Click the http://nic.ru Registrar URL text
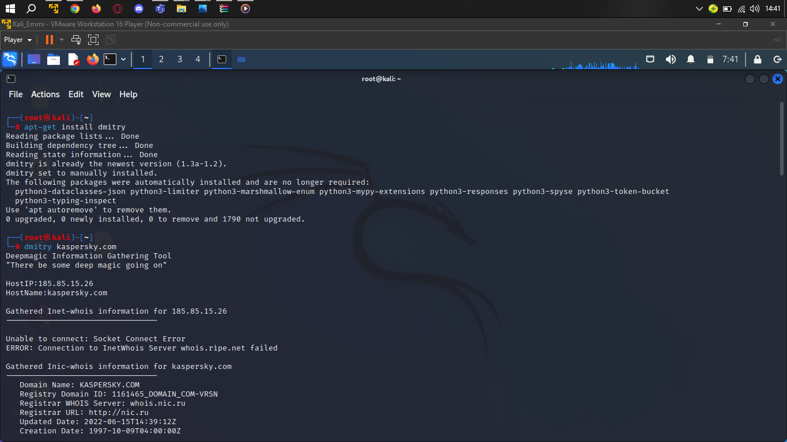This screenshot has width=787, height=442. [119, 413]
